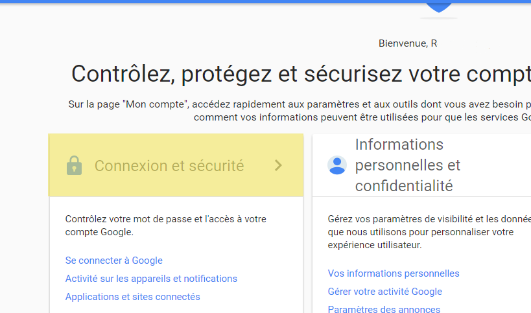531x313 pixels.
Task: Click the Bienvenue, R greeting text
Action: click(408, 43)
